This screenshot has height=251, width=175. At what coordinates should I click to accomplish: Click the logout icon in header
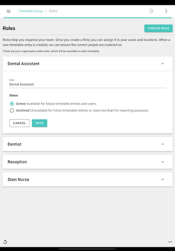click(x=152, y=11)
